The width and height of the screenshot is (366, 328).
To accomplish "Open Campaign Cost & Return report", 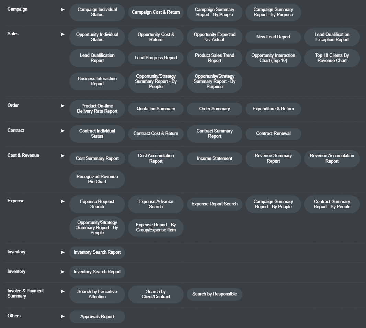I will [x=156, y=12].
